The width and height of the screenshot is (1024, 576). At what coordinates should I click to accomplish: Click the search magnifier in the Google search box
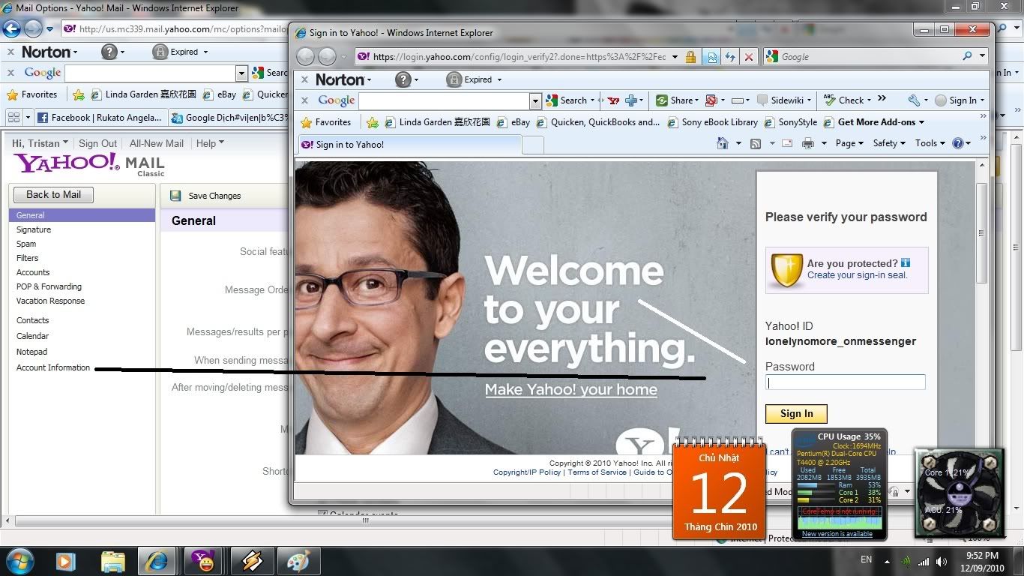[x=967, y=56]
